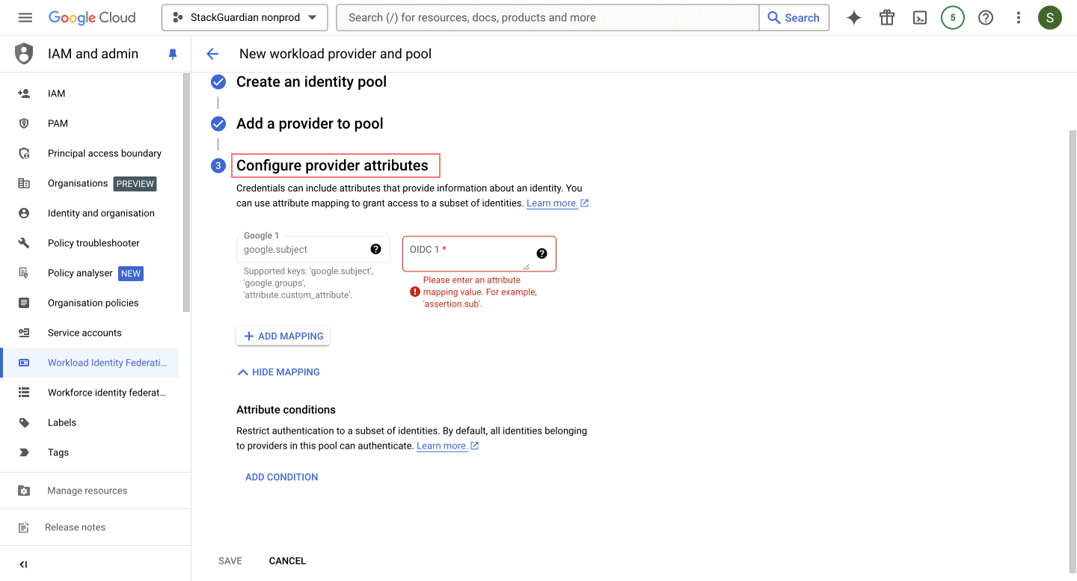Collapse mappings with Hide Mapping
The height and width of the screenshot is (581, 1077).
tap(278, 372)
